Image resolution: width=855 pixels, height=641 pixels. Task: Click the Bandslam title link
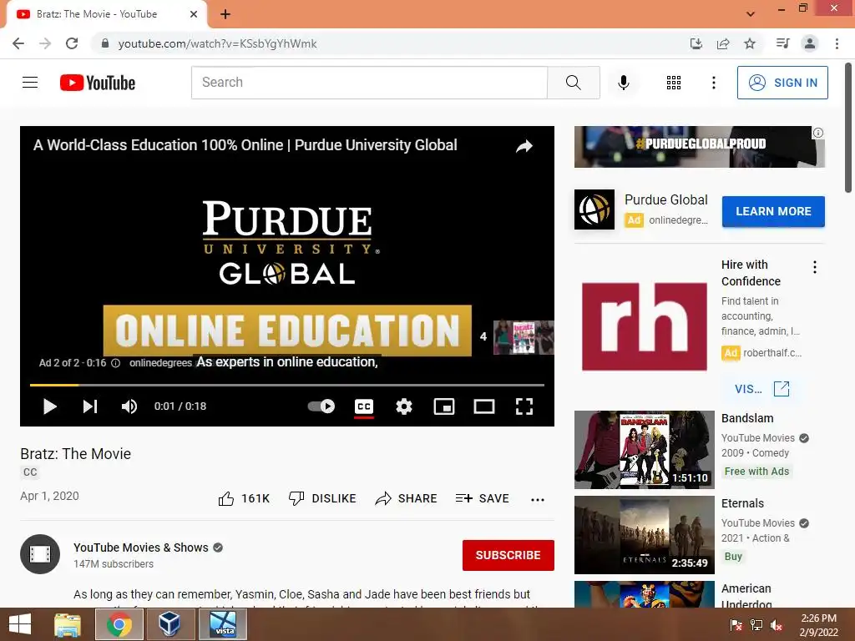[x=747, y=418]
